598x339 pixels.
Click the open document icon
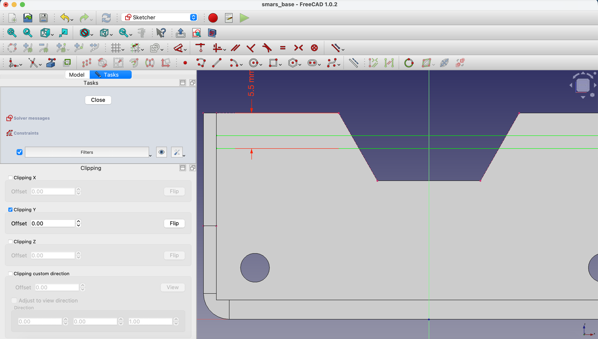coord(28,18)
